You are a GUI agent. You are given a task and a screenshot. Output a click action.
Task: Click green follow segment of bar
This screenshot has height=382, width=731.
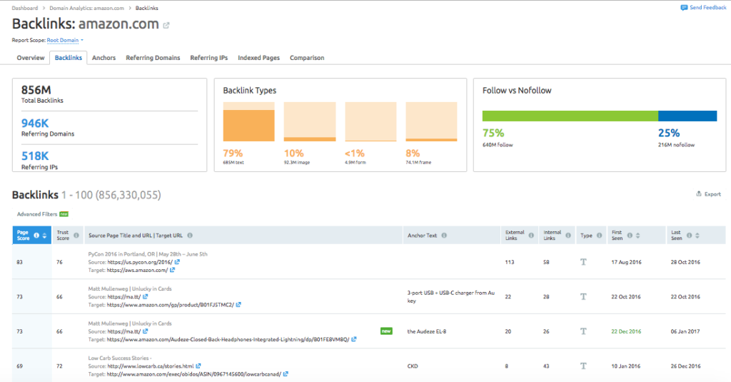pos(570,116)
